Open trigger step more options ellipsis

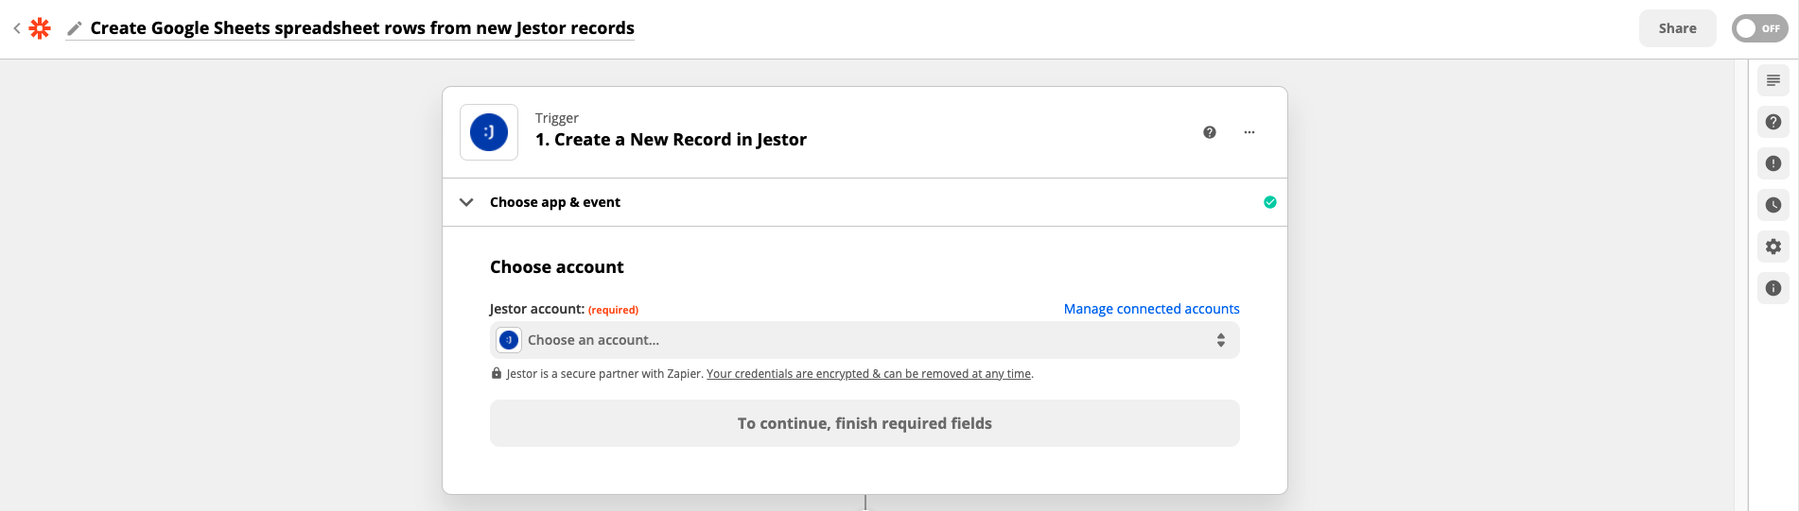pyautogui.click(x=1249, y=132)
